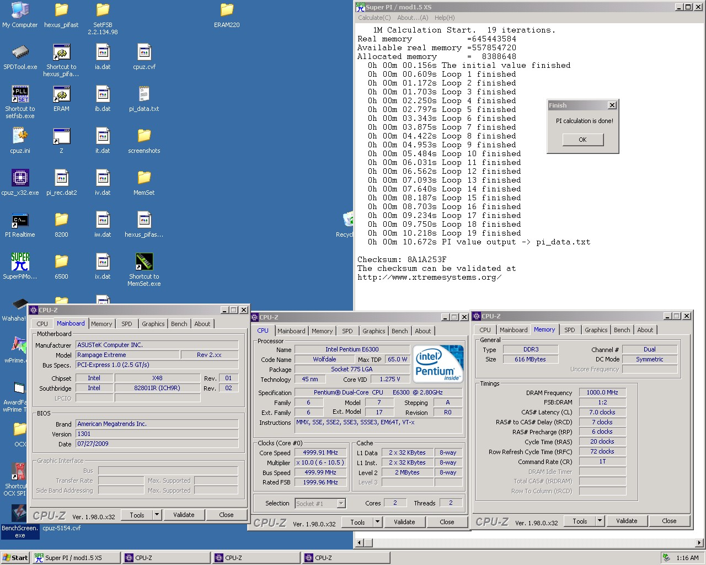Open BenchScreen.exe desktop icon
The width and height of the screenshot is (706, 565).
coord(20,521)
